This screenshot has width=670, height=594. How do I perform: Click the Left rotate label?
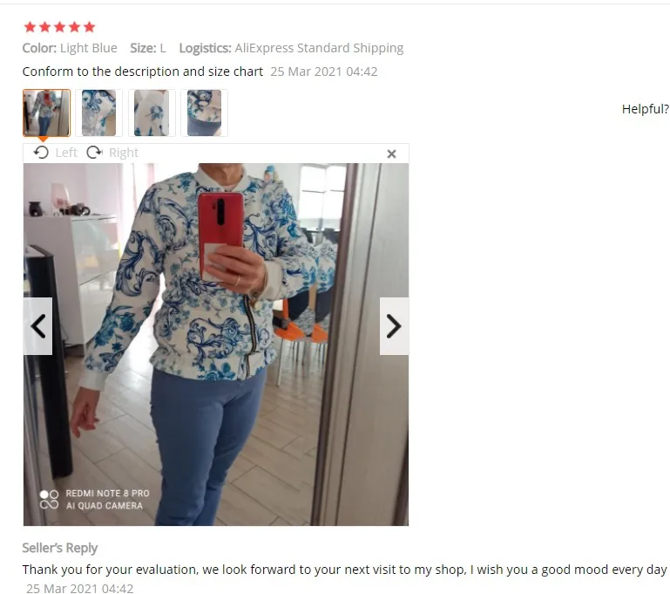[66, 153]
